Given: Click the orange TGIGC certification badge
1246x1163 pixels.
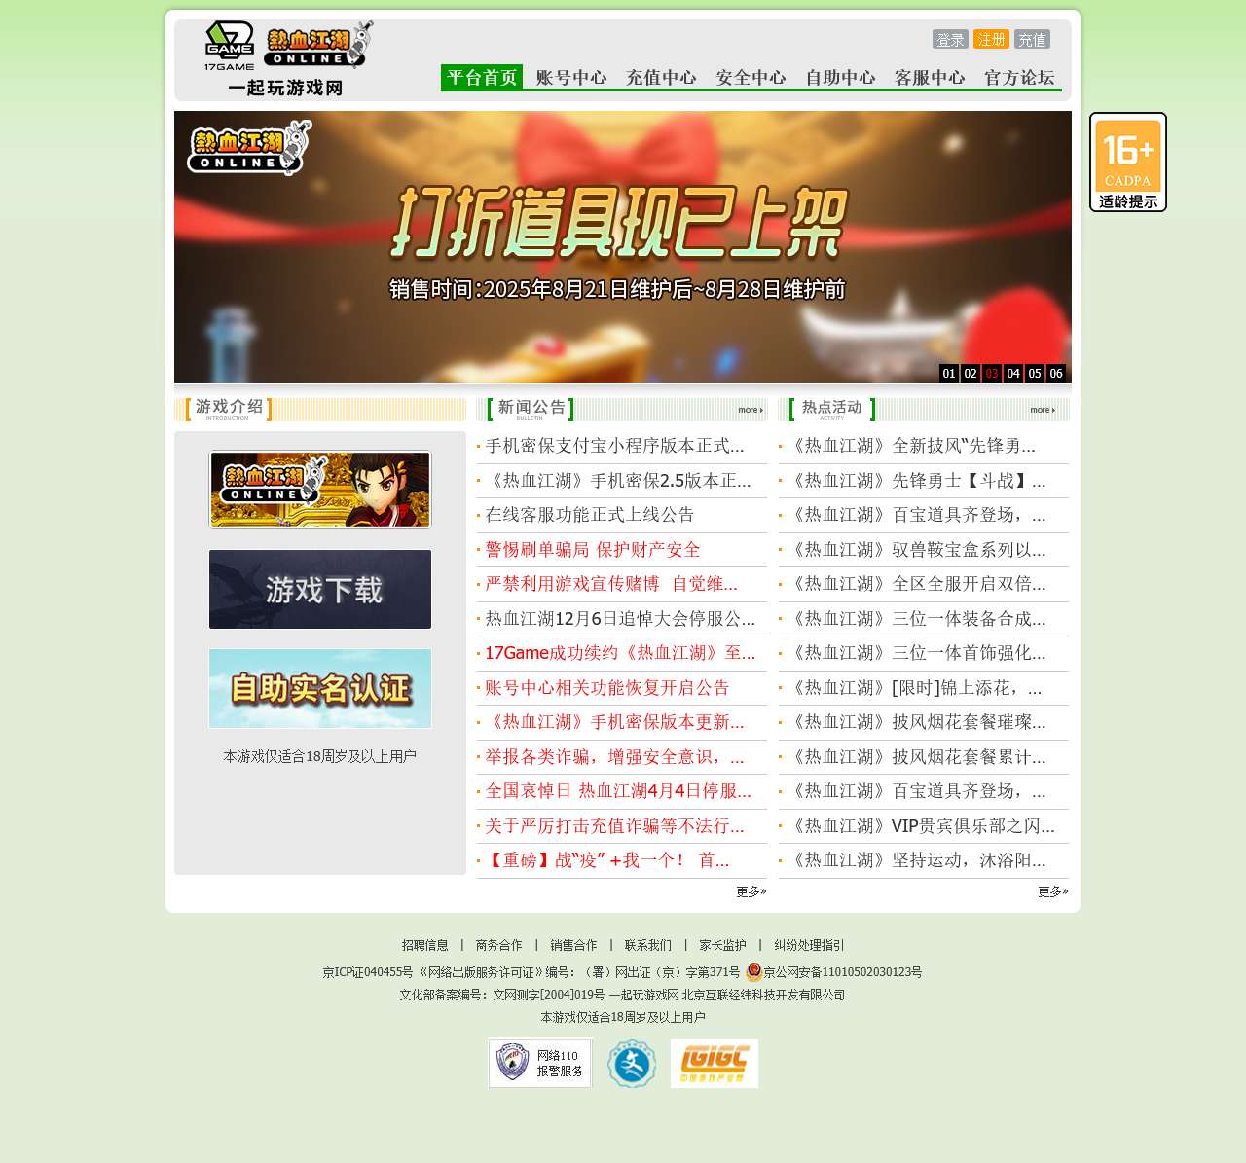Looking at the screenshot, I should click(714, 1063).
